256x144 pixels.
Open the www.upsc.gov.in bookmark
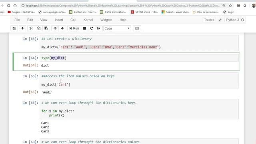click(52, 12)
